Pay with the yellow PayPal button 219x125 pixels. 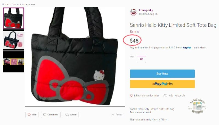(x=162, y=84)
